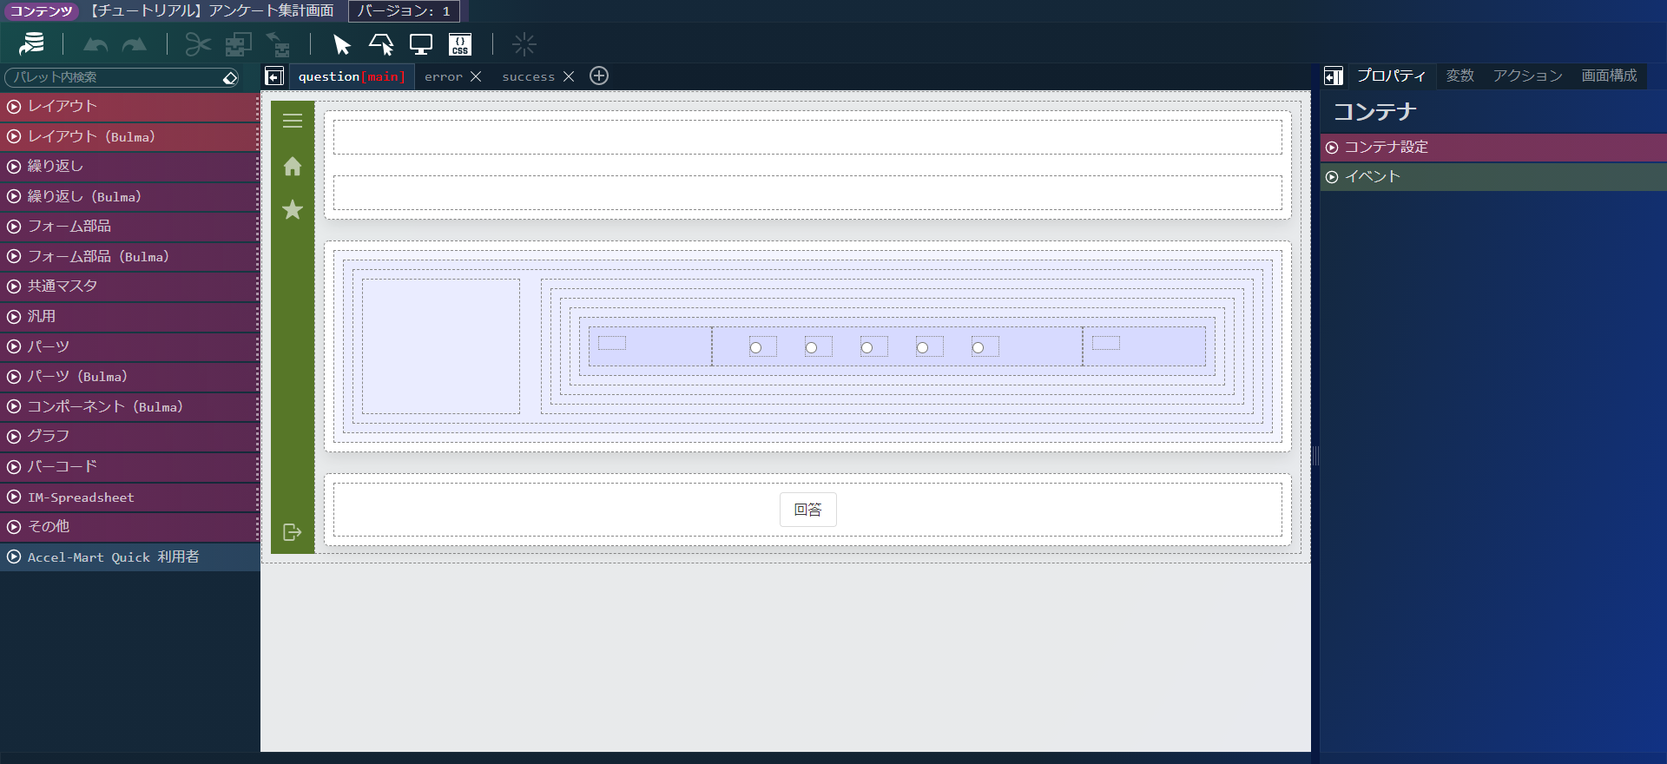This screenshot has width=1667, height=764.
Task: Click the scissors cut icon
Action: [198, 44]
